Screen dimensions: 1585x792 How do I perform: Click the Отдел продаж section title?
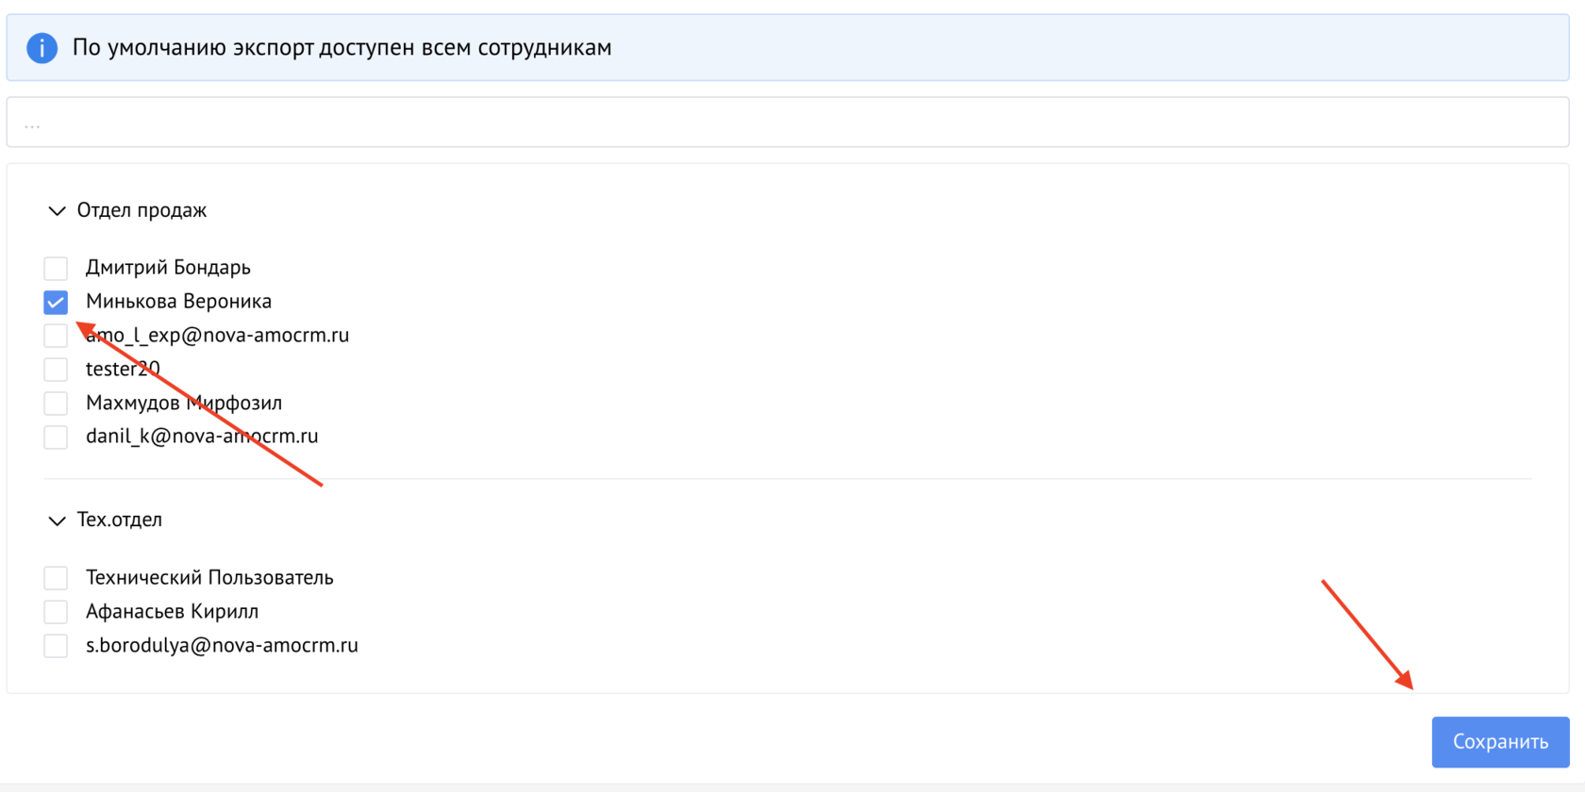(x=142, y=210)
